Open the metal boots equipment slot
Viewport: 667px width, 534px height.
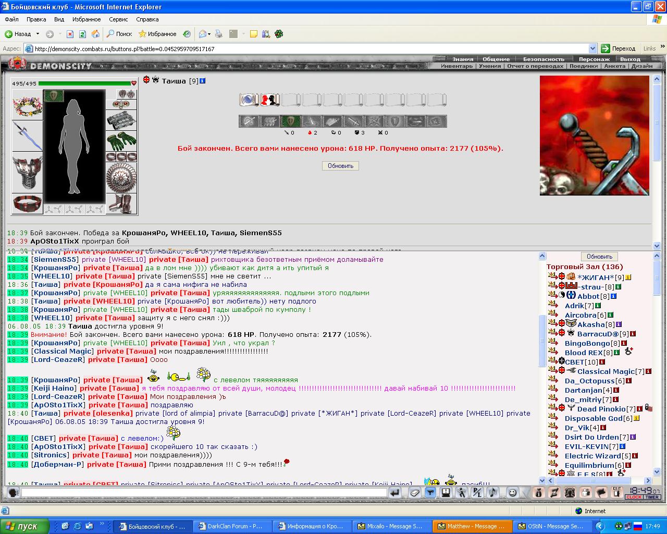coord(121,204)
